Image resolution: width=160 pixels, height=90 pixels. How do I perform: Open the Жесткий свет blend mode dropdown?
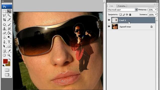pyautogui.click(x=122, y=10)
